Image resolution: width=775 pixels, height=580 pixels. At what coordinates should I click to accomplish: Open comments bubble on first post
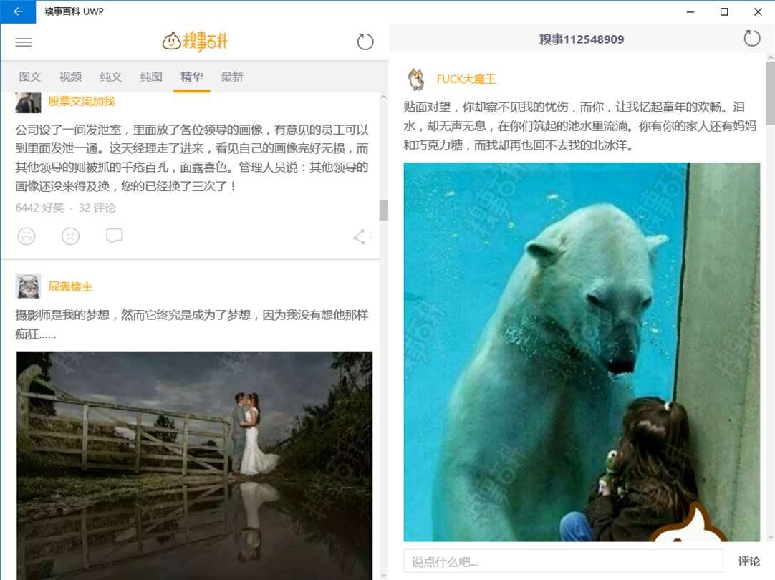(x=114, y=236)
